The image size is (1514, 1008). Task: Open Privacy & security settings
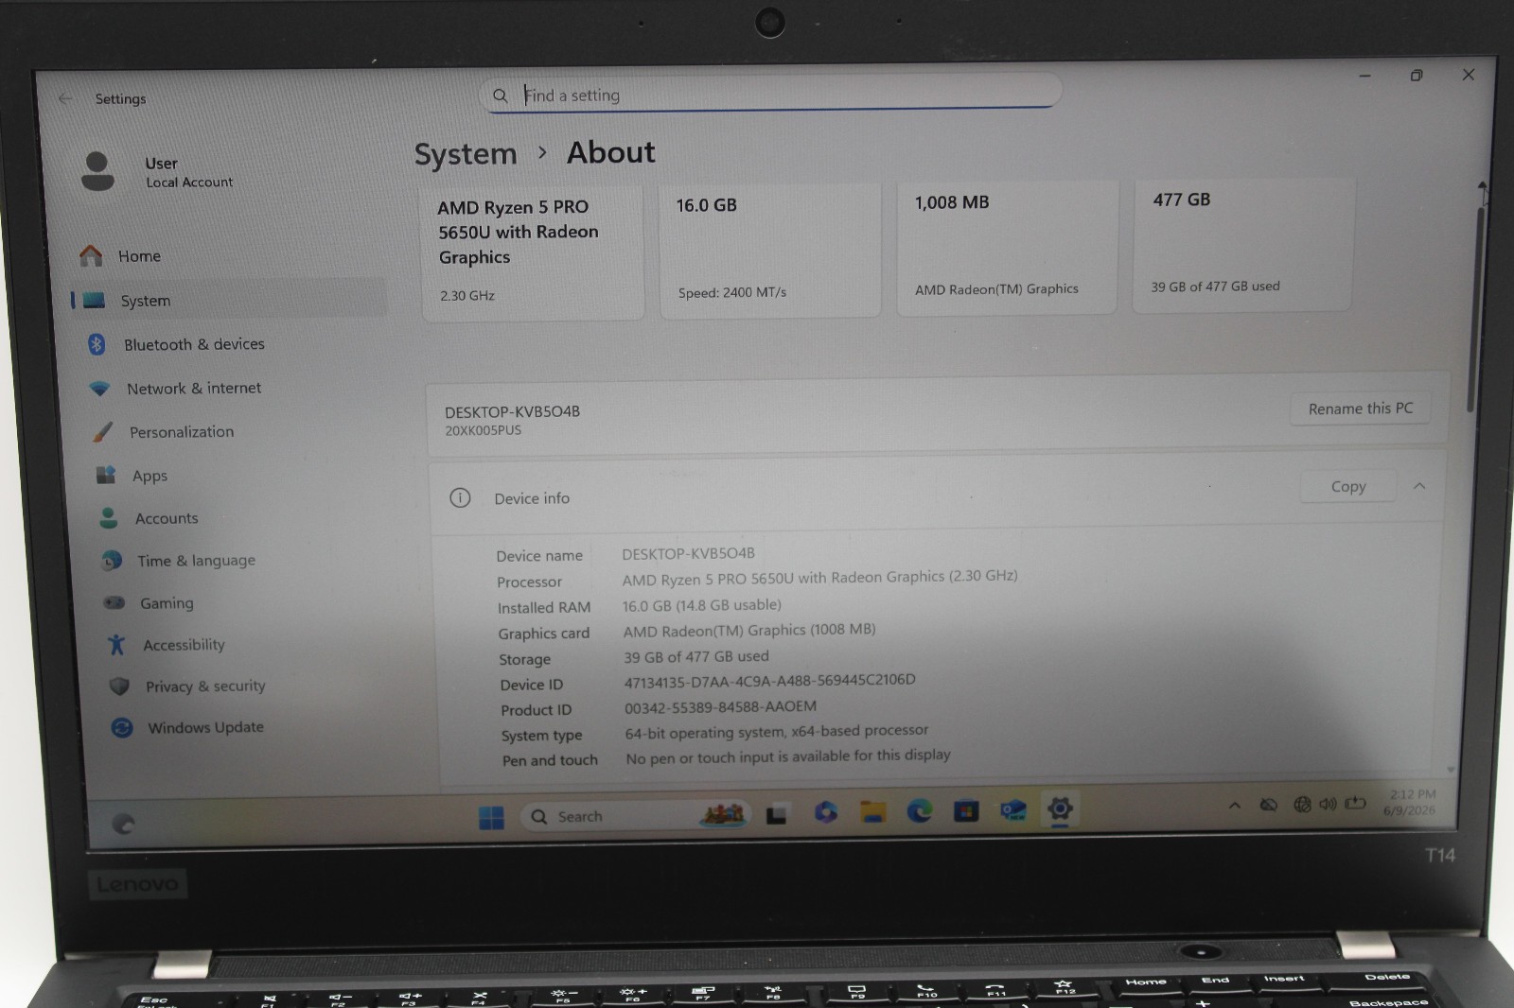(204, 686)
